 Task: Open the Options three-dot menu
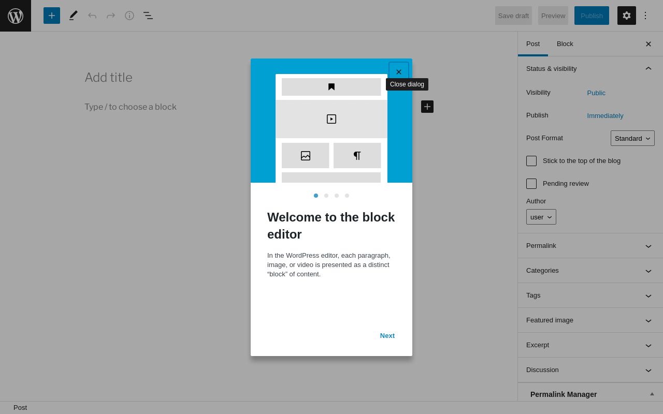(645, 16)
